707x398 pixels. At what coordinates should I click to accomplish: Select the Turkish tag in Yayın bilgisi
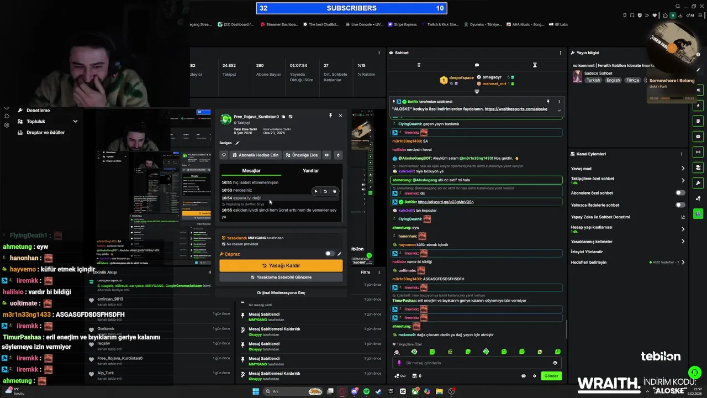(593, 80)
